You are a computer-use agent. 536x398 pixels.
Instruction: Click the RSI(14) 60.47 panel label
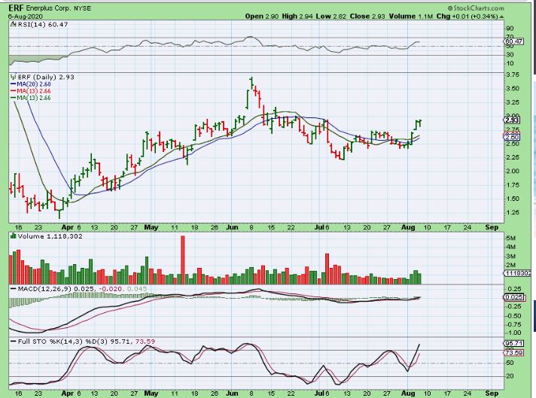click(x=43, y=24)
